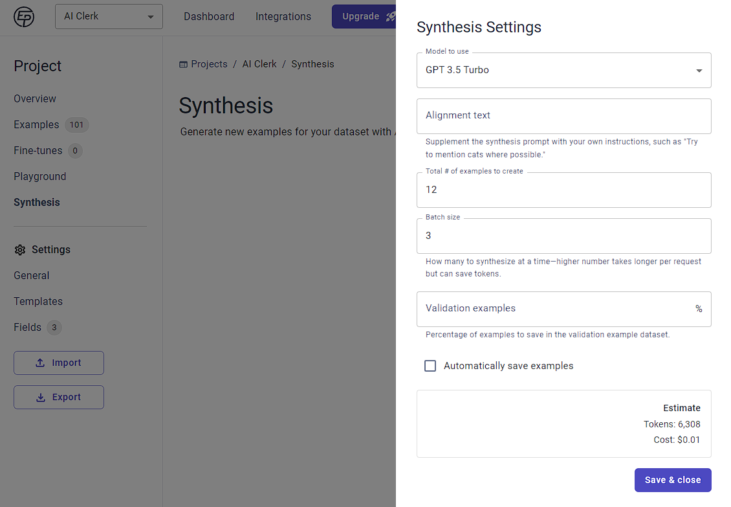Click the Export download icon

point(40,398)
